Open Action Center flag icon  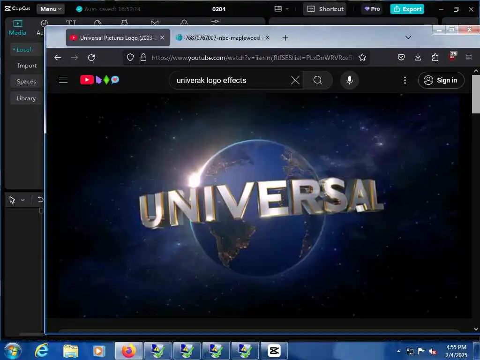pos(421,351)
